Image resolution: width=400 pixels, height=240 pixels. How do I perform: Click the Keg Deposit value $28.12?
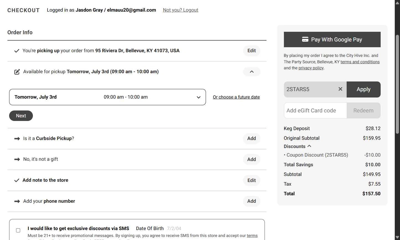click(373, 128)
